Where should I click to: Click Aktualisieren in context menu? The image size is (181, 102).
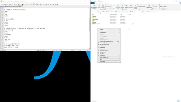(109, 34)
